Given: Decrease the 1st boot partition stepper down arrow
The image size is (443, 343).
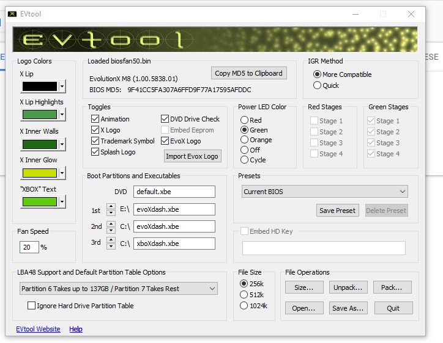Looking at the screenshot, I should (x=111, y=213).
